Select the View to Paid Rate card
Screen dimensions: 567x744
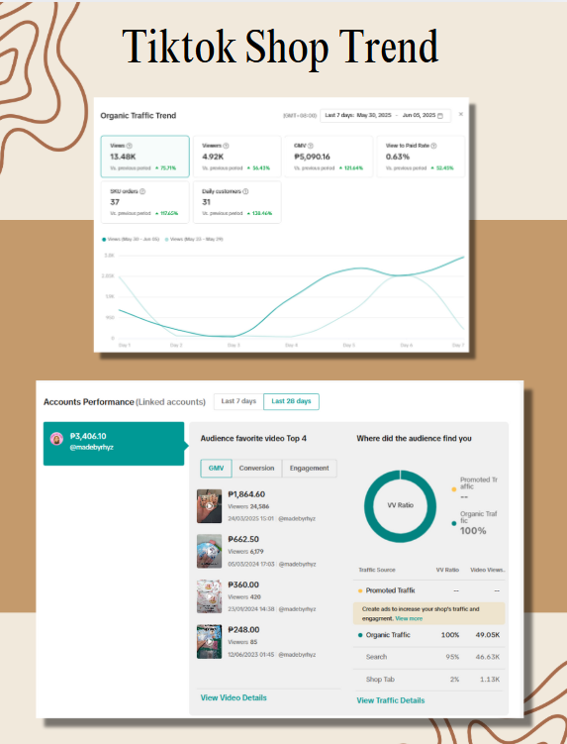pos(421,157)
